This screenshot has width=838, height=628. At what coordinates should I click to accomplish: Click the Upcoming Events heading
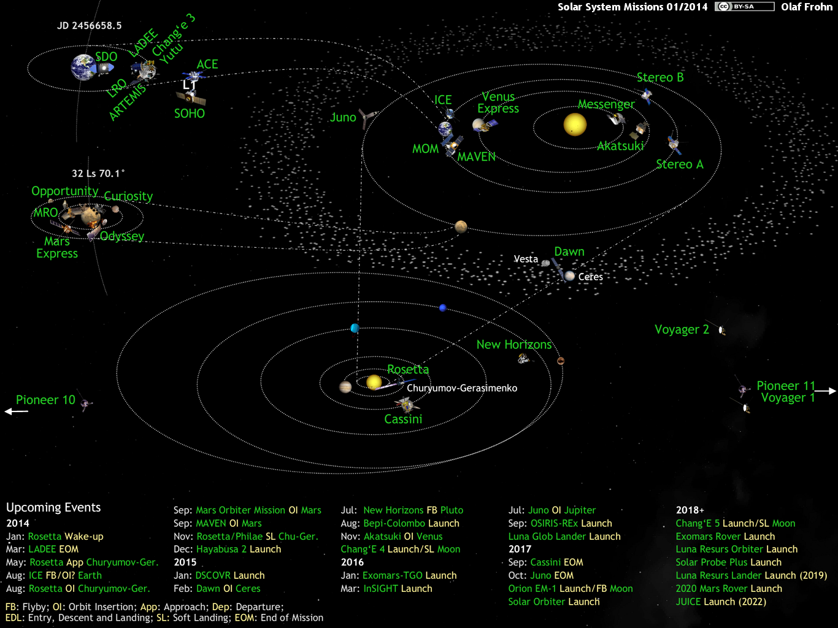coord(53,507)
